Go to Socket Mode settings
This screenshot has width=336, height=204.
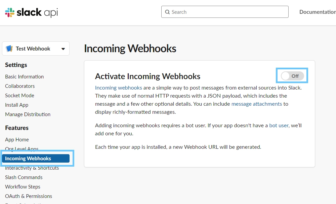point(20,96)
